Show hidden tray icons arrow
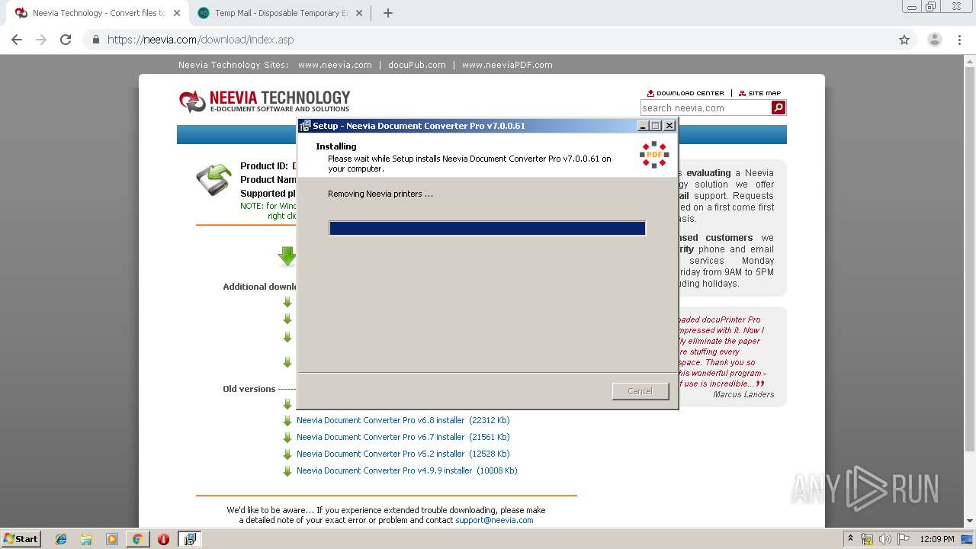The image size is (976, 549). pos(850,539)
